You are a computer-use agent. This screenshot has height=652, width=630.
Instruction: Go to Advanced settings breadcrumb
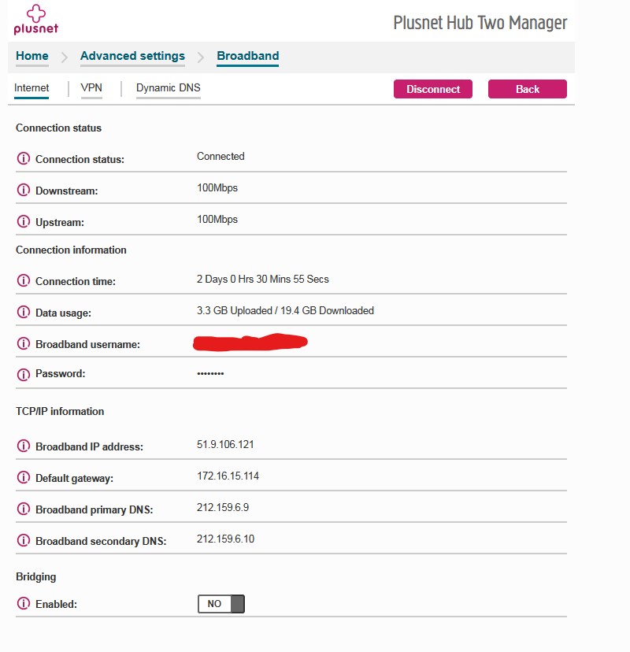132,57
